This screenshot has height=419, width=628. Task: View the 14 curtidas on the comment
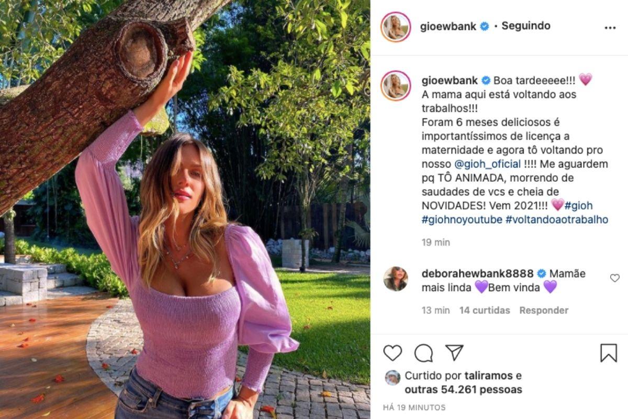(485, 311)
